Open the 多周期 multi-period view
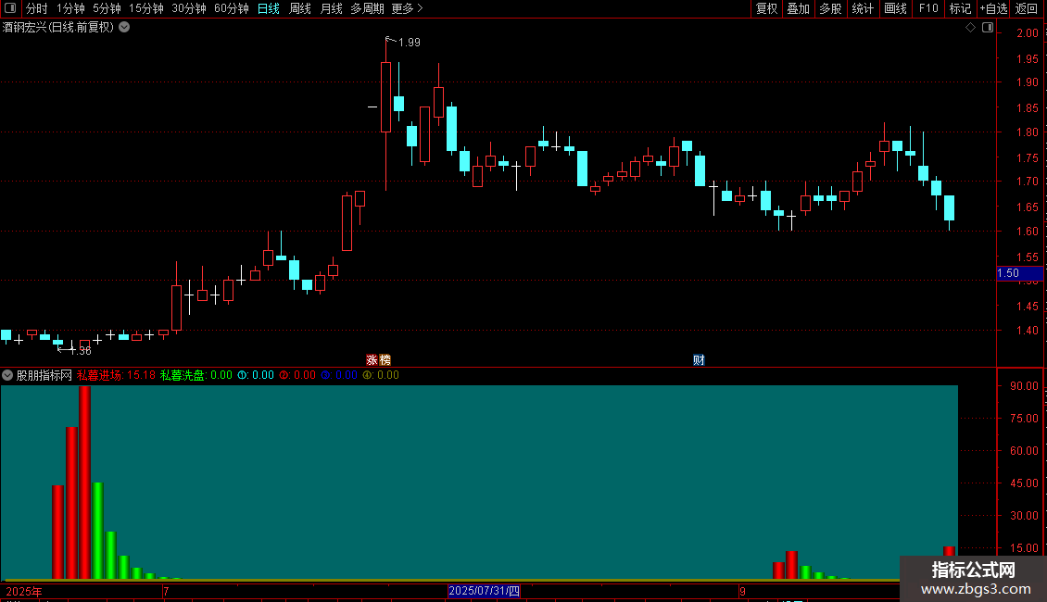 coord(367,8)
